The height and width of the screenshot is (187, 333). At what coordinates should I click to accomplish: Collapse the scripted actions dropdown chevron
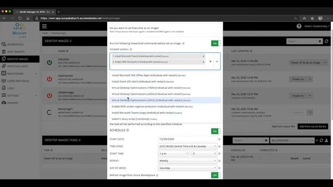tap(217, 61)
